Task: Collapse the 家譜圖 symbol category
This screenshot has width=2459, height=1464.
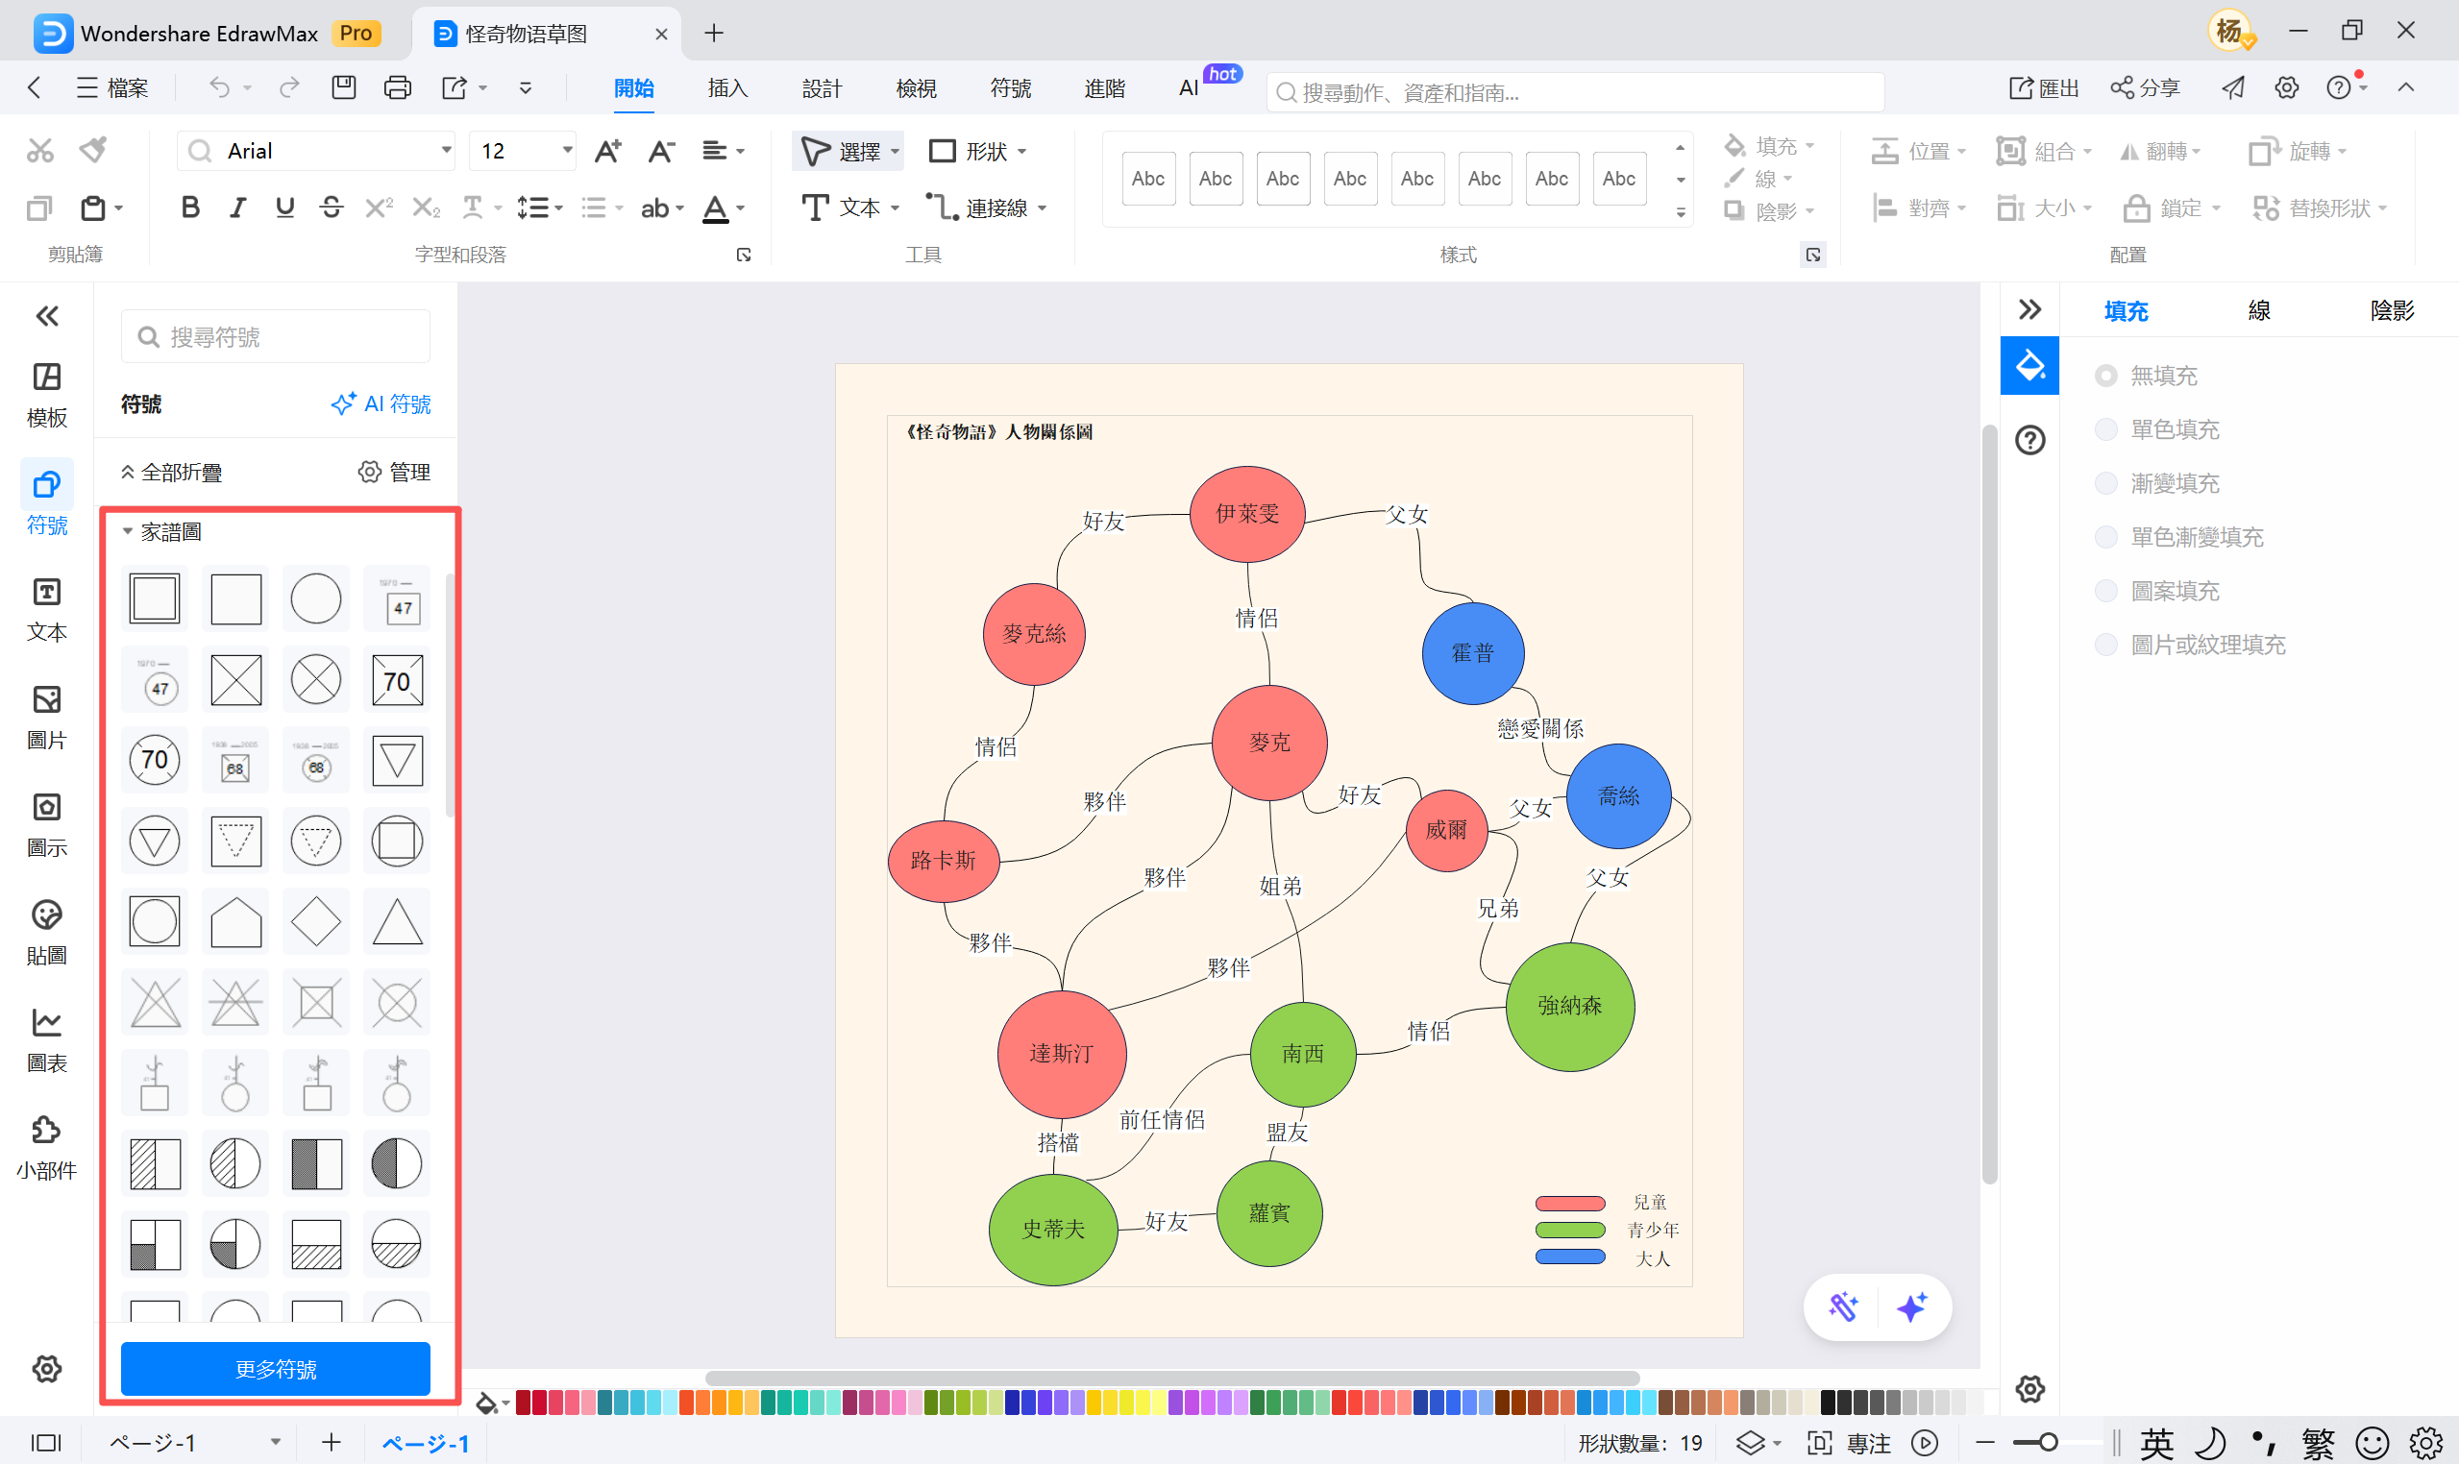Action: pyautogui.click(x=127, y=532)
